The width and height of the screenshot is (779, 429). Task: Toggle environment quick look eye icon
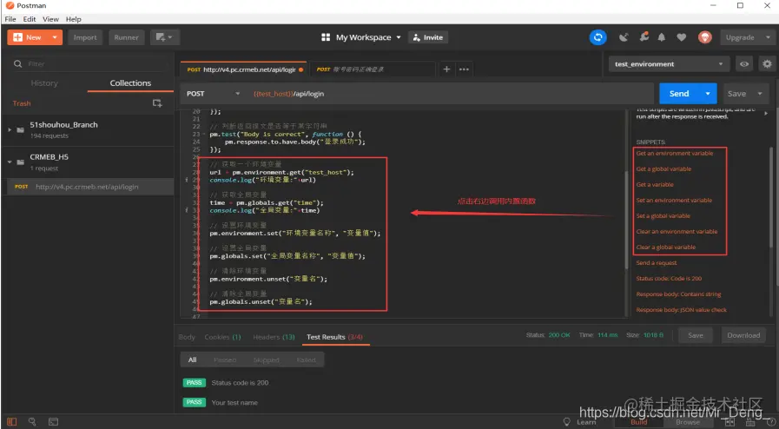[744, 64]
